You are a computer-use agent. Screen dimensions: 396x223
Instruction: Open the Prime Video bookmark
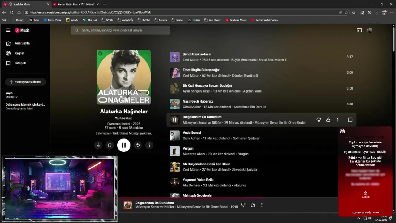click(53, 20)
